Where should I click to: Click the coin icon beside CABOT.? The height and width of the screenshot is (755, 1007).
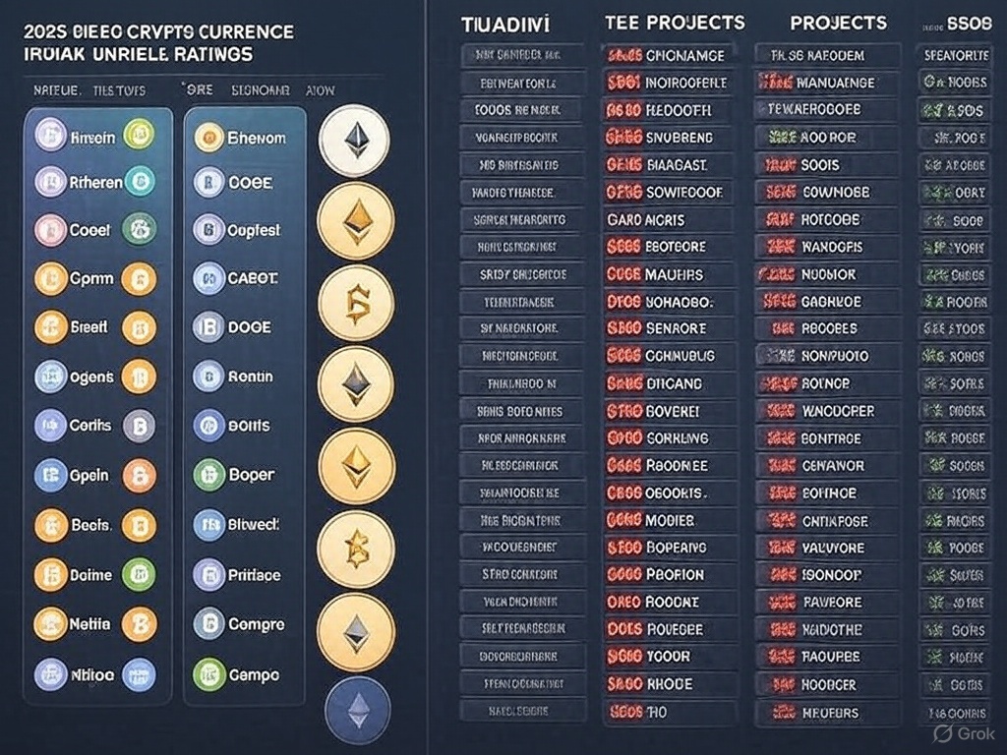pyautogui.click(x=208, y=278)
